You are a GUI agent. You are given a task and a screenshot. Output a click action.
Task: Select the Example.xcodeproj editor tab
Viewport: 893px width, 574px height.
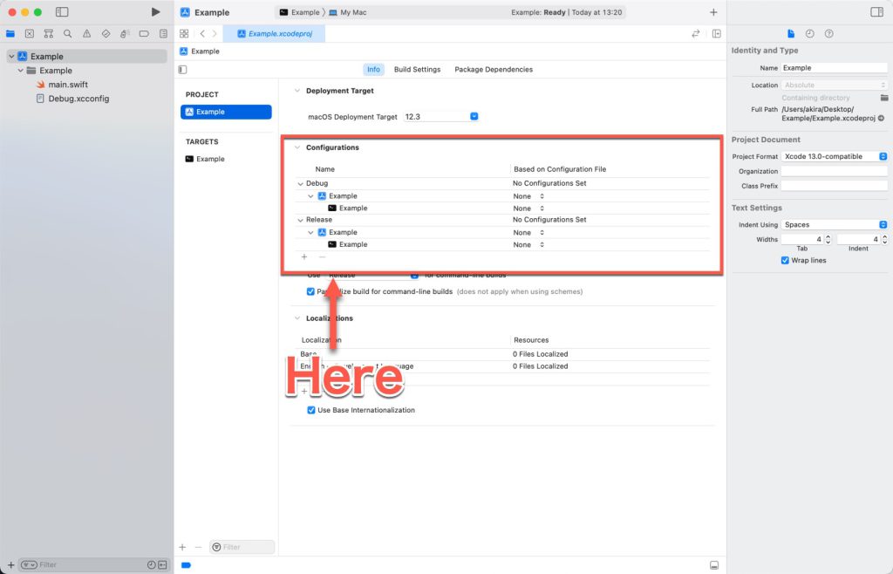275,34
